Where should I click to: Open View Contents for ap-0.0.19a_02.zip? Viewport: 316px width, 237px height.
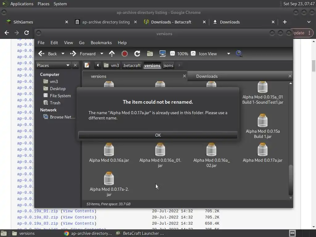click(79, 217)
